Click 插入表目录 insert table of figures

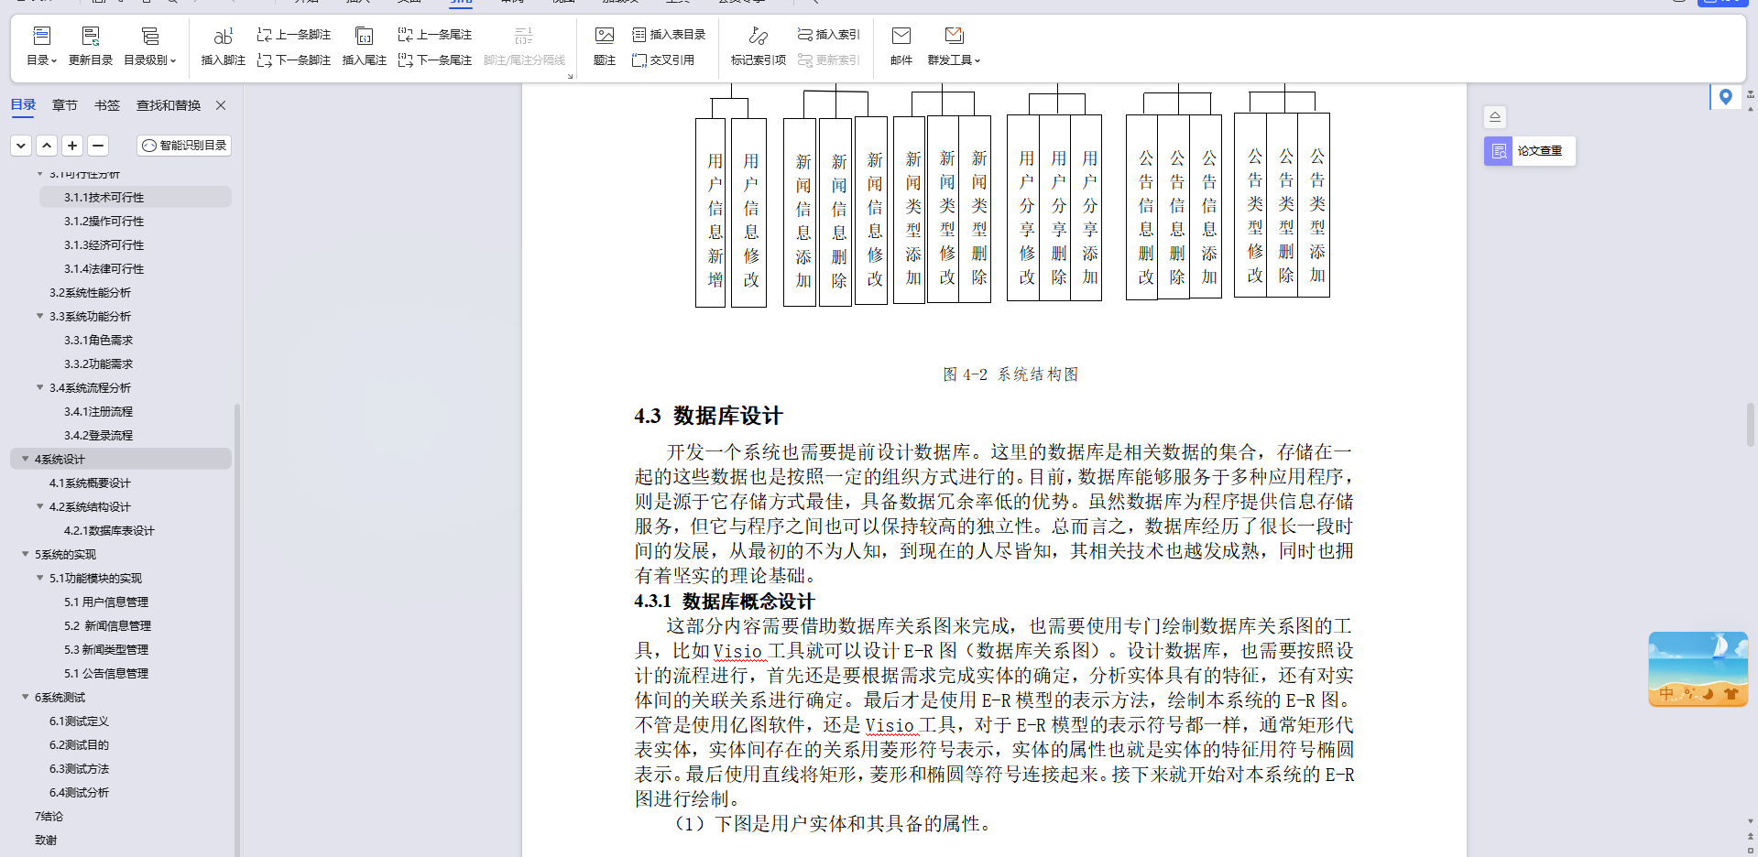point(669,35)
